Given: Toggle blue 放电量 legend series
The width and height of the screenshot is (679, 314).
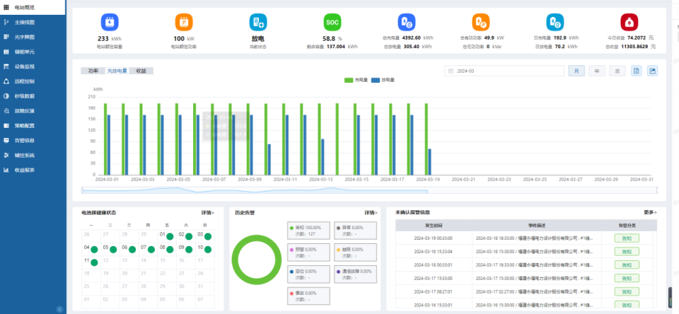Looking at the screenshot, I should coord(383,80).
